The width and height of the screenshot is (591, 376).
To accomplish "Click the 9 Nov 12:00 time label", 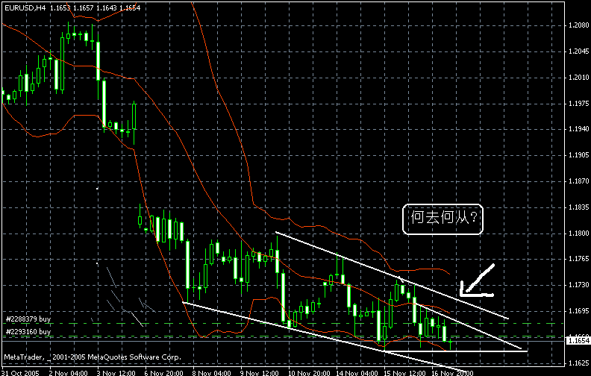I will 260,372.
